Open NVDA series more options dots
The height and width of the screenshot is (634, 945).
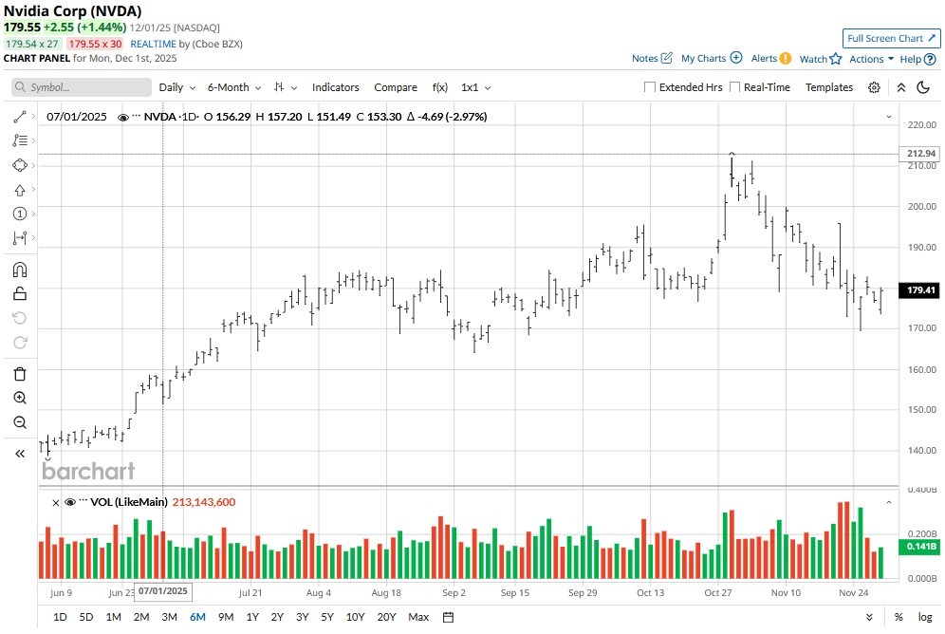136,117
